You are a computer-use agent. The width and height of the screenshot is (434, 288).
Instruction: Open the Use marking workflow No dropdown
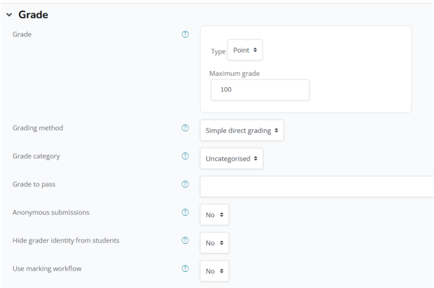pyautogui.click(x=214, y=271)
